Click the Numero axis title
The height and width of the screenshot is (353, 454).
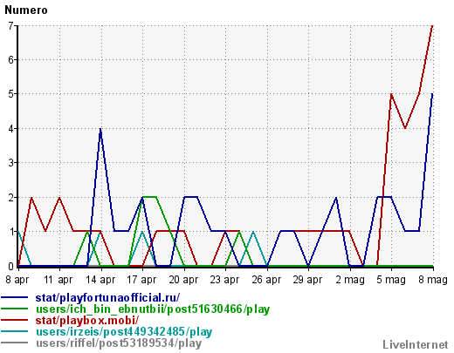tap(26, 10)
